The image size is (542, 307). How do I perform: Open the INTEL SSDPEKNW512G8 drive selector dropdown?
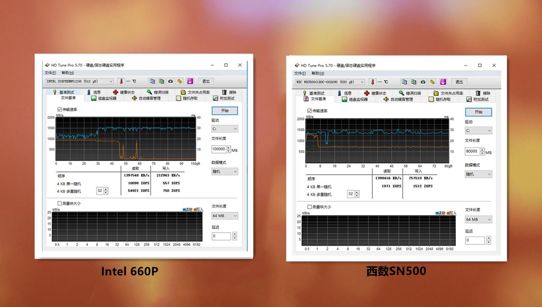[79, 81]
